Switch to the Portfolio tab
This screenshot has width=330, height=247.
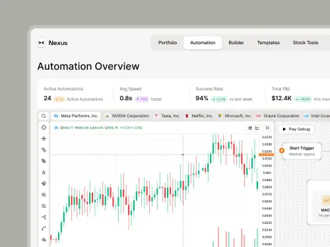[x=168, y=43]
